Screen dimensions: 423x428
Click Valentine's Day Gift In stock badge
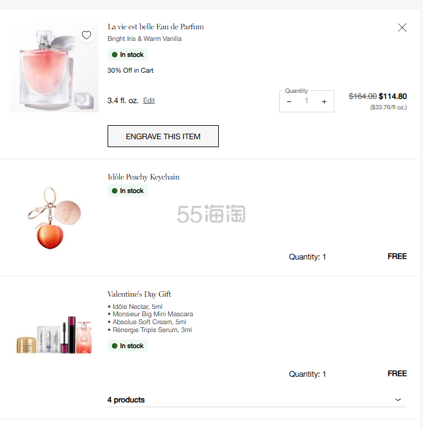pyautogui.click(x=128, y=346)
